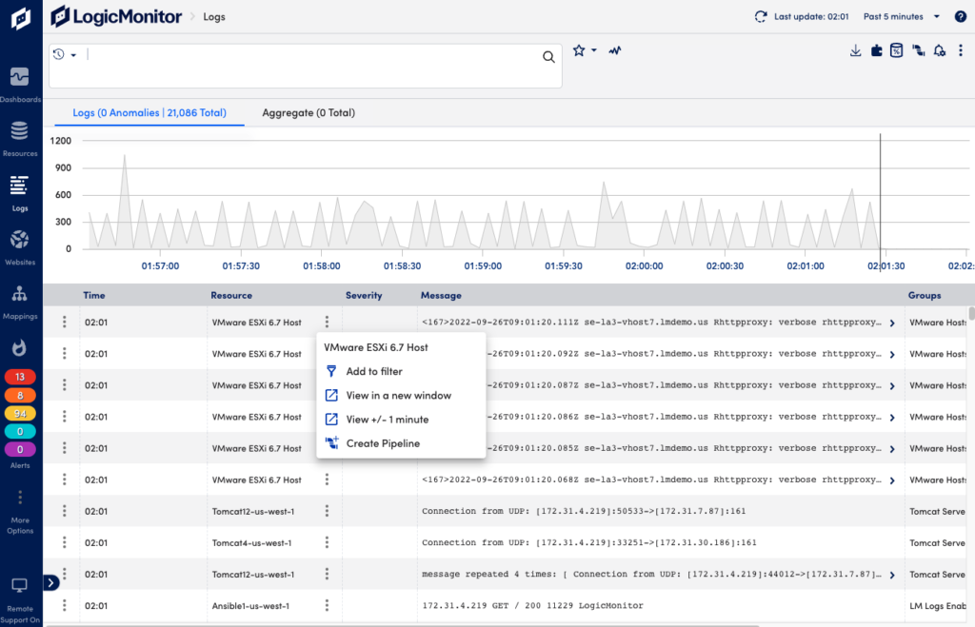
Task: Open More Options in the sidebar
Action: point(20,512)
